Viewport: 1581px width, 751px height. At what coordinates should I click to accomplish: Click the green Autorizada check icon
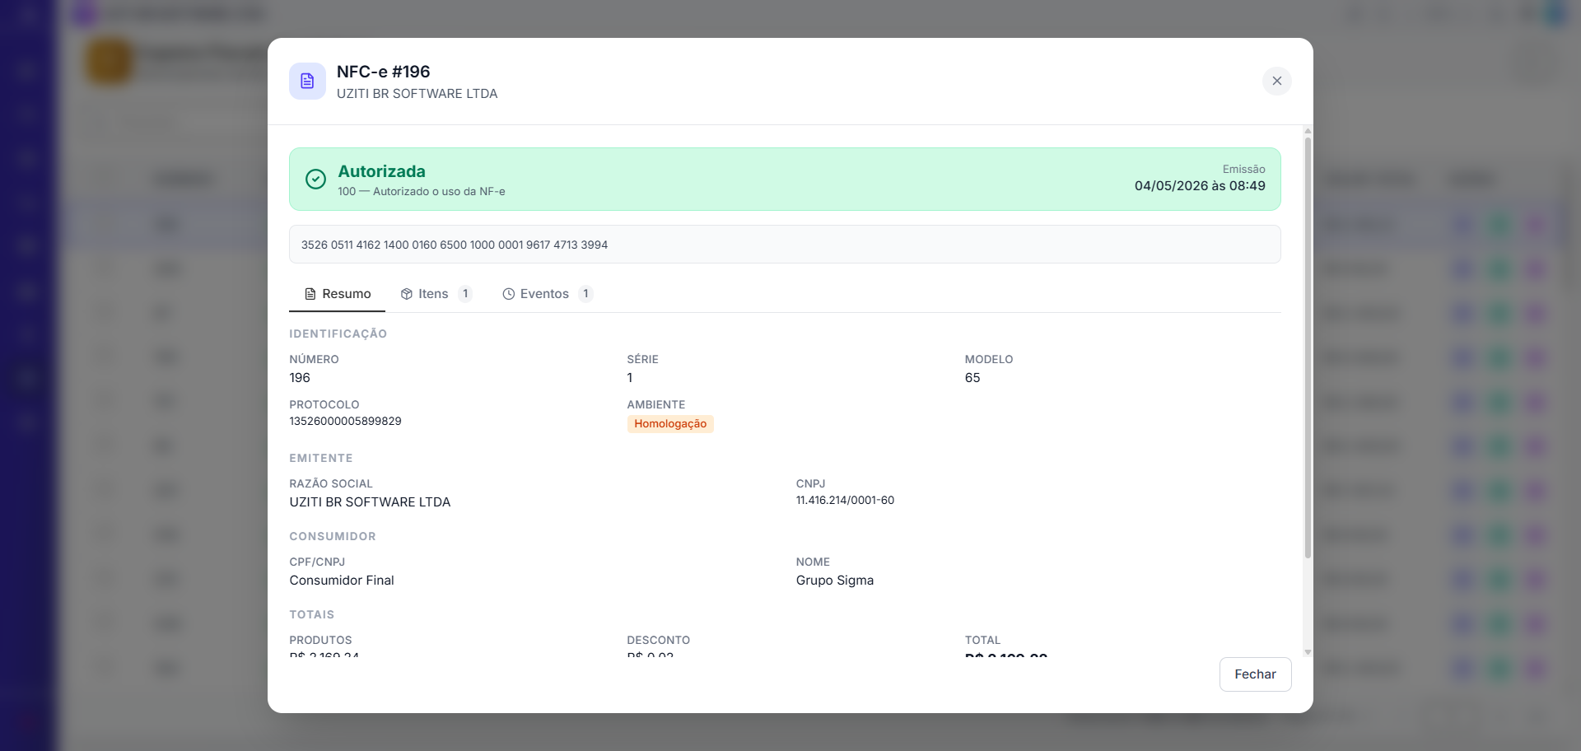pos(315,179)
